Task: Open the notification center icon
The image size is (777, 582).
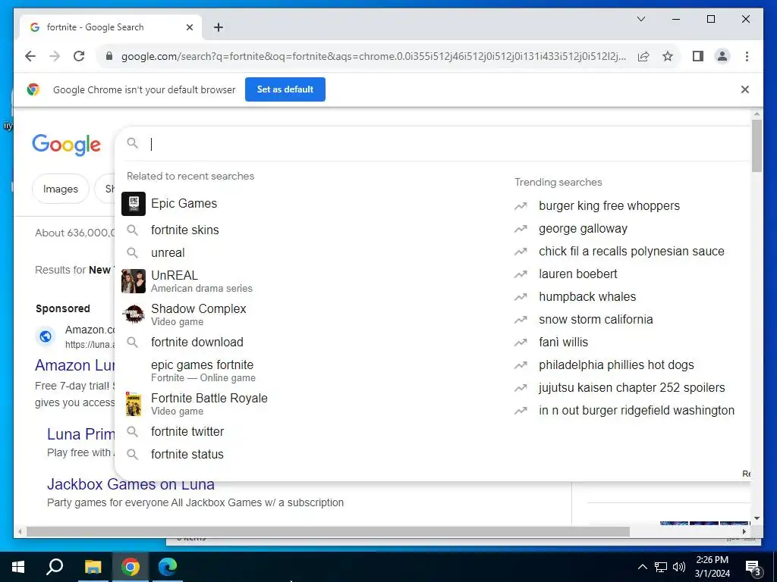Action: pyautogui.click(x=753, y=568)
